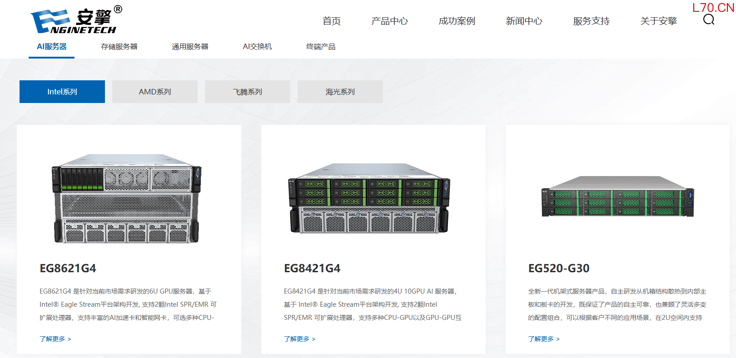736x358 pixels.
Task: Select the Intel系列 filter button
Action: click(x=62, y=92)
